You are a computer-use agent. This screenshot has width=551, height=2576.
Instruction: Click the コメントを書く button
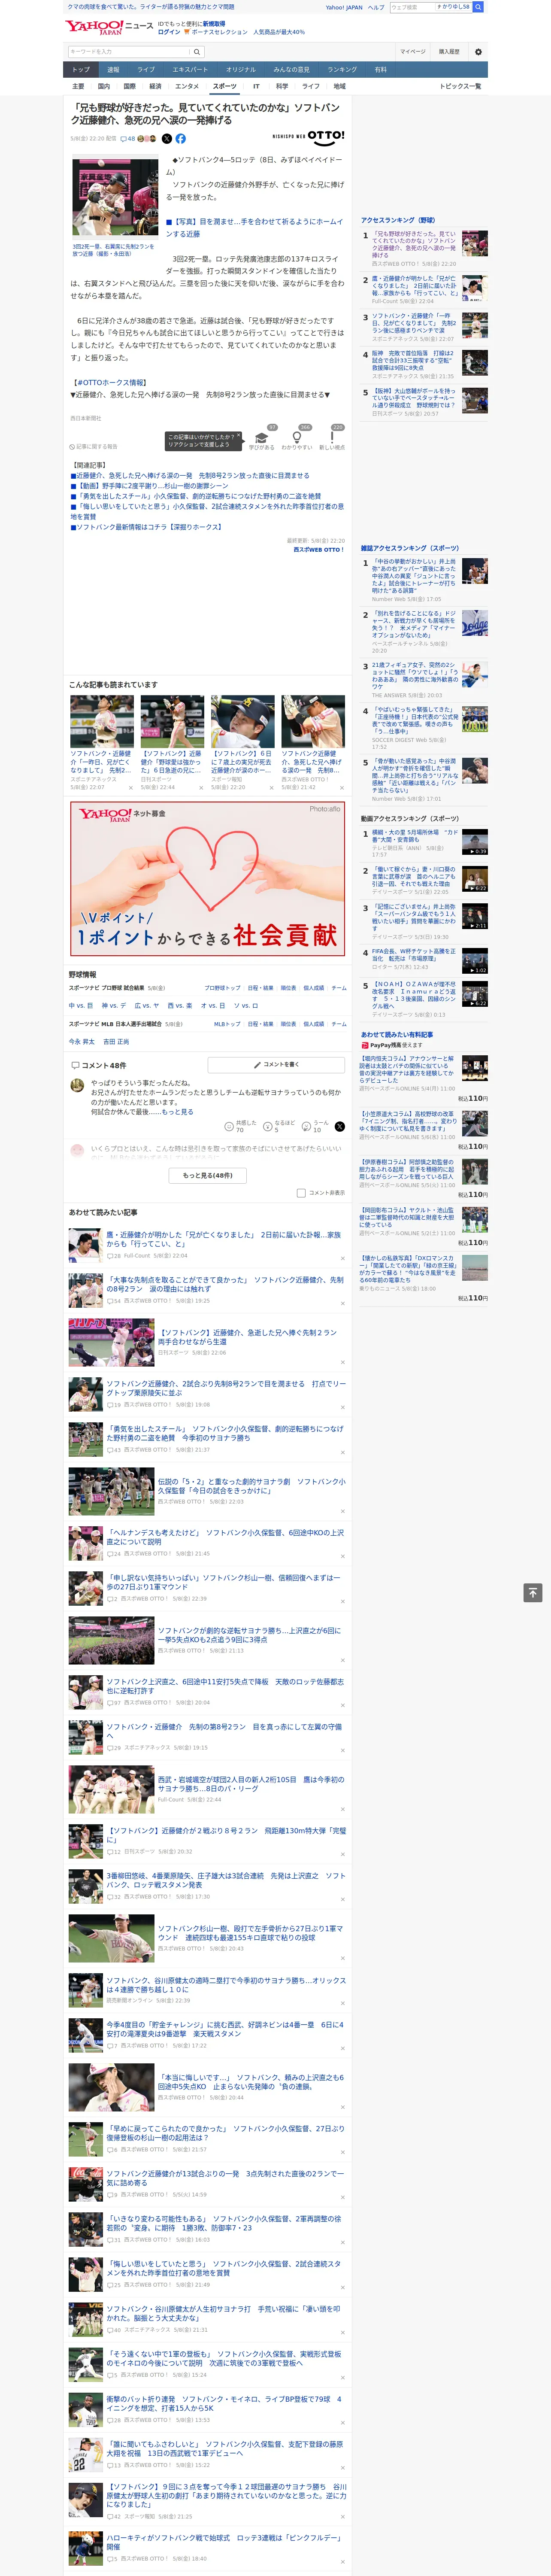276,1065
